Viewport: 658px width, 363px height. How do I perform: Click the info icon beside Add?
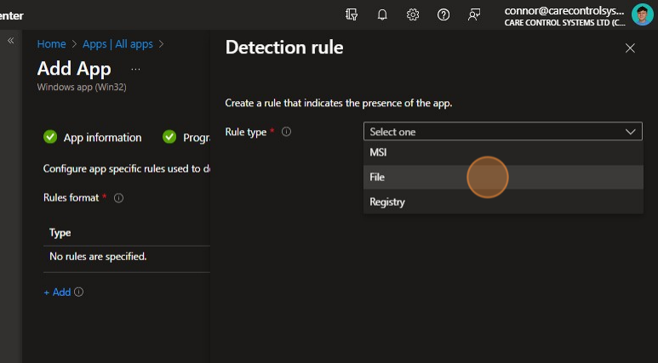[79, 292]
